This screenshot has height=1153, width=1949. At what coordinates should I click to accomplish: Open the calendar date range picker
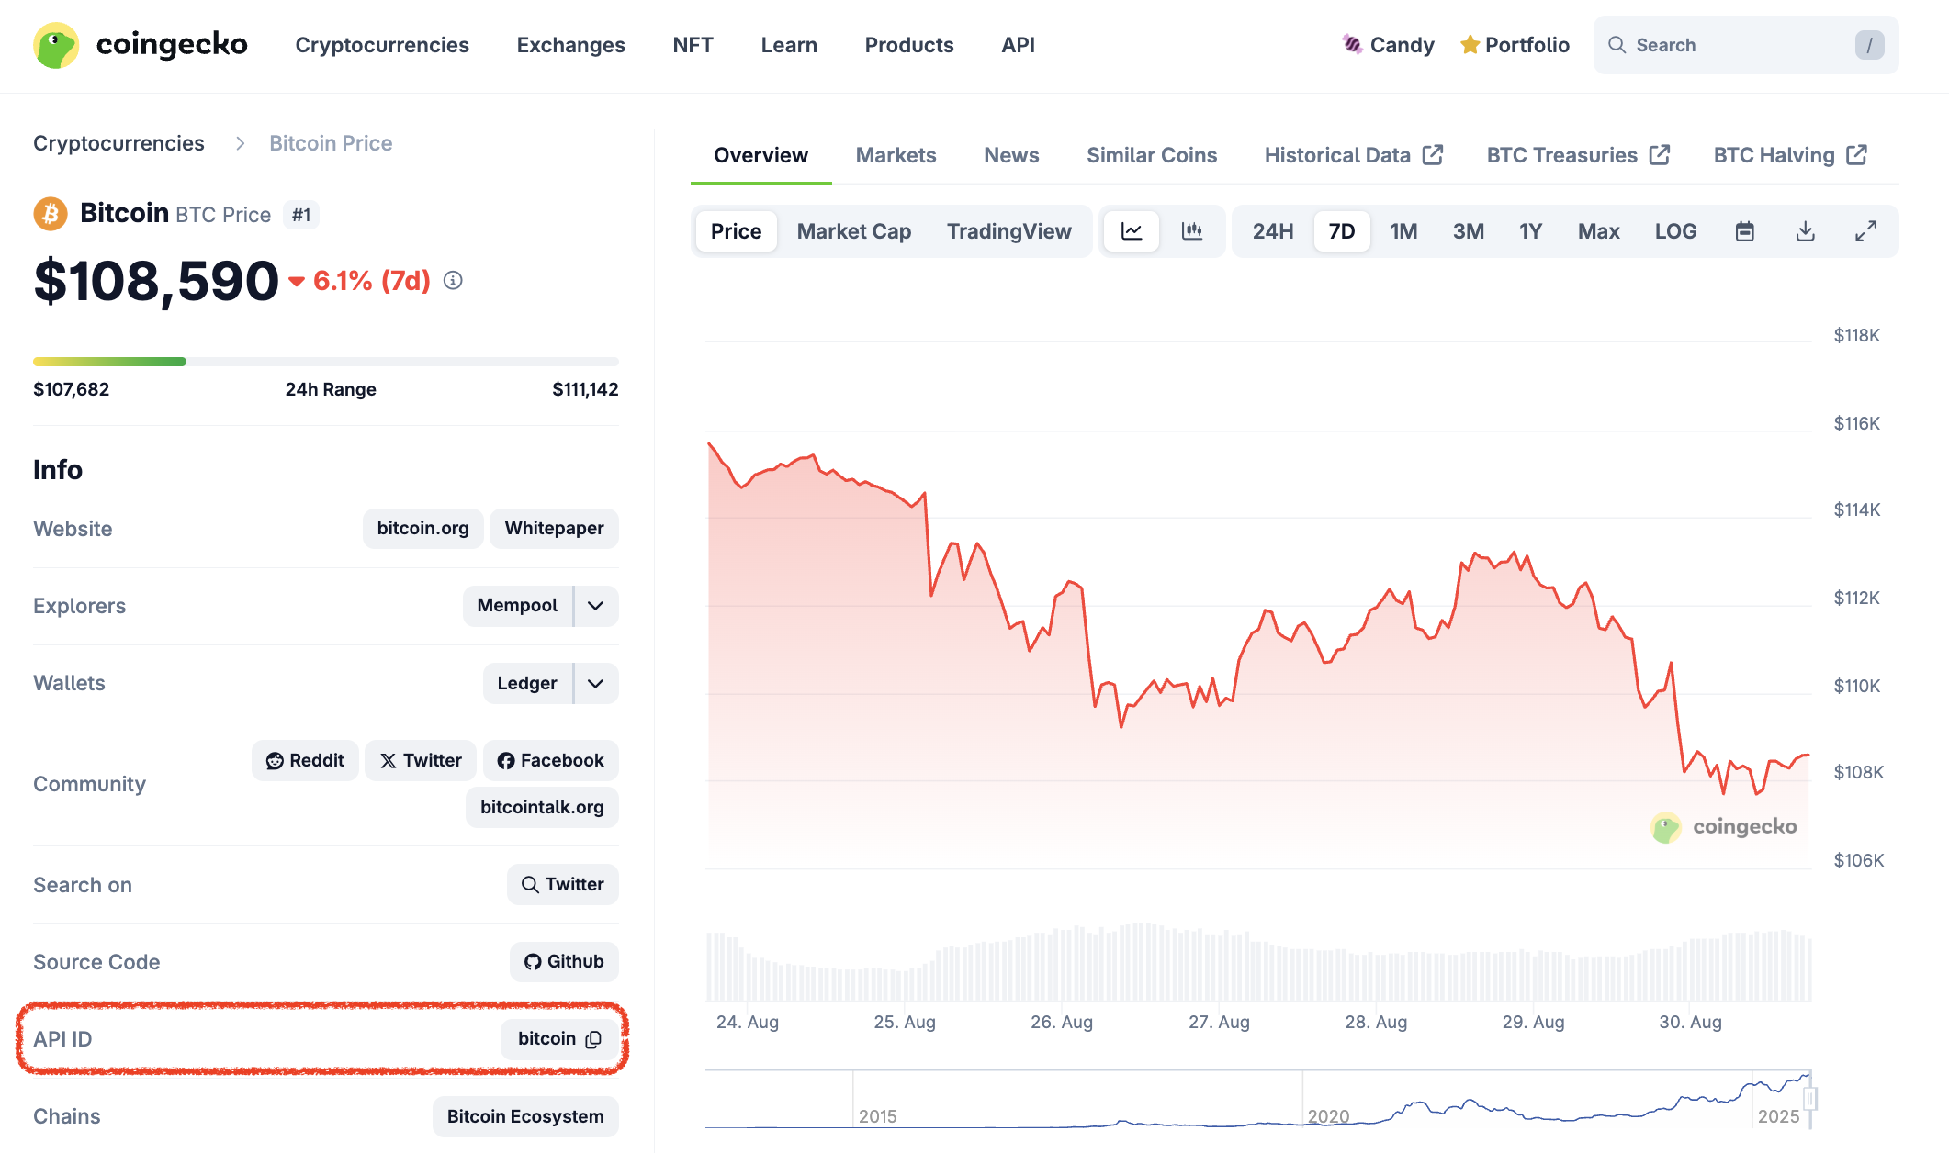coord(1744,231)
